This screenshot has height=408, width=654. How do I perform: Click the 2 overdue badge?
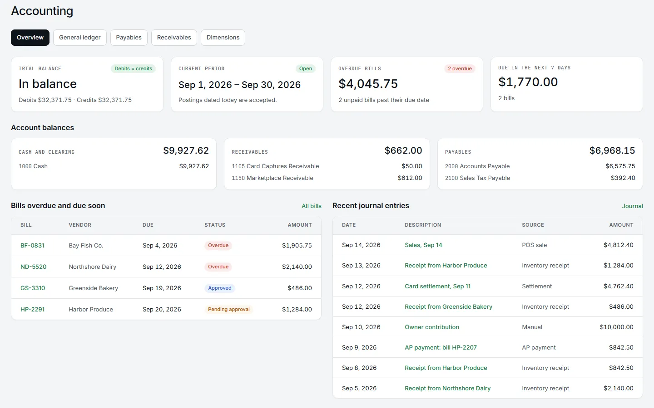[x=460, y=68]
